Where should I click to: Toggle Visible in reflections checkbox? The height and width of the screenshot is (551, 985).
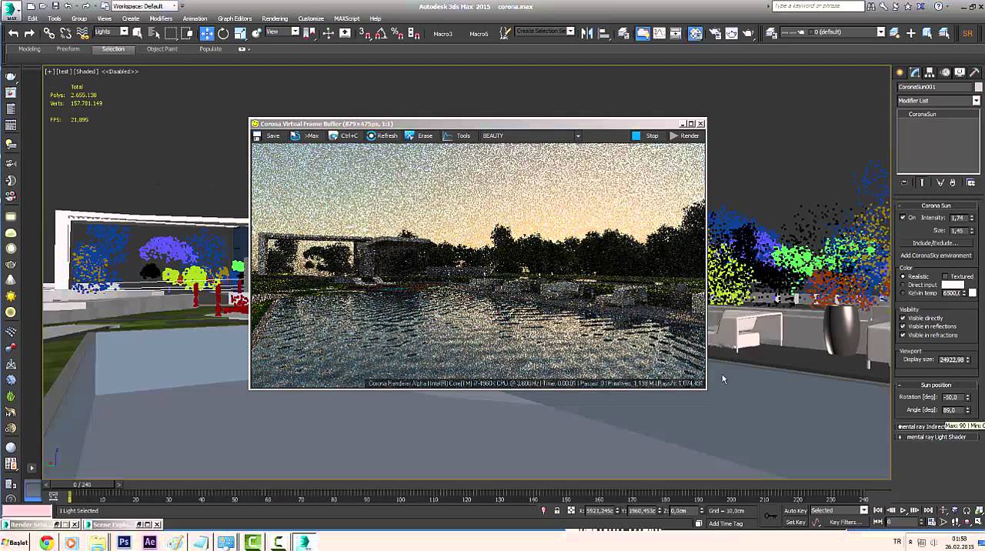(x=903, y=326)
